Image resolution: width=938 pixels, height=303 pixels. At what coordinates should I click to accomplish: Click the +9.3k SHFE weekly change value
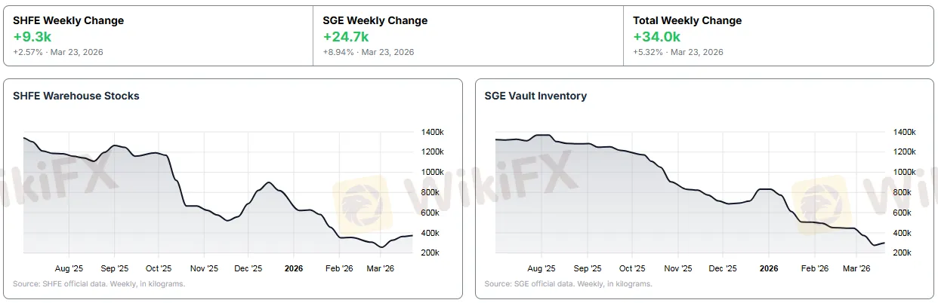[32, 36]
